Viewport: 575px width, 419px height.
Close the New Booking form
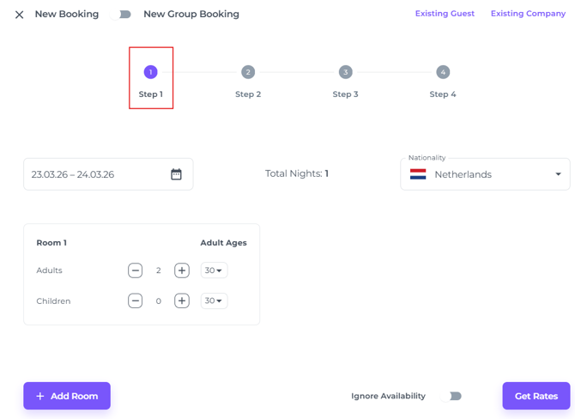click(19, 15)
